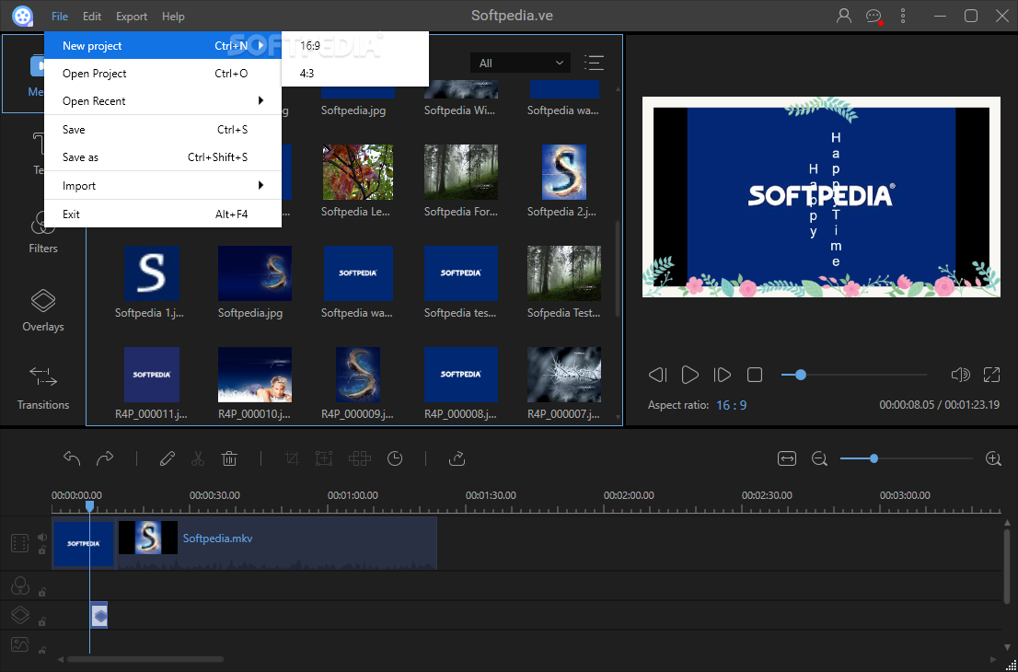Open the Edit menu
Viewport: 1018px width, 672px height.
tap(92, 17)
